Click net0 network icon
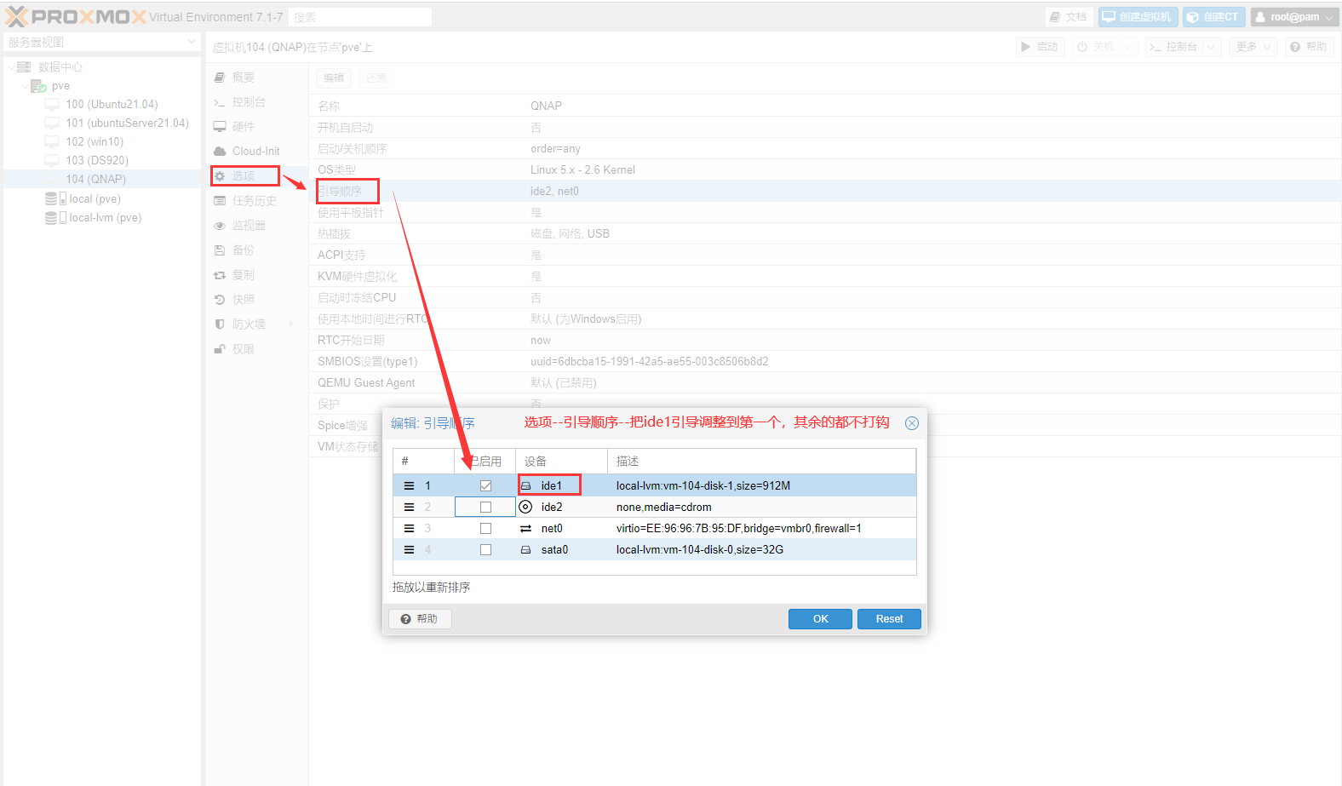This screenshot has width=1342, height=786. coord(525,528)
